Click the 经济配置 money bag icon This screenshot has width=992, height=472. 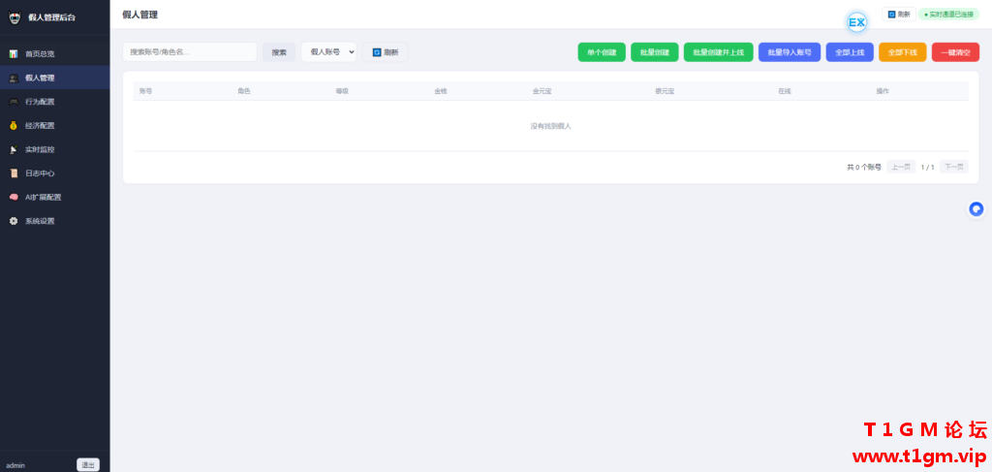coord(14,125)
